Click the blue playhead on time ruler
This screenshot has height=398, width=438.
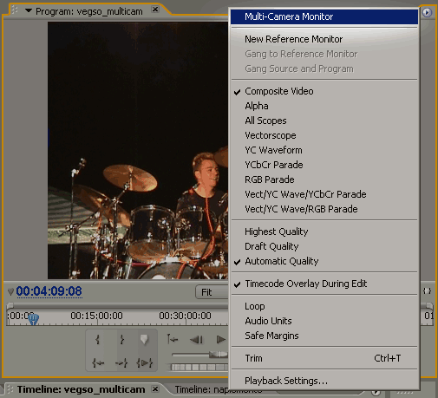(x=33, y=319)
